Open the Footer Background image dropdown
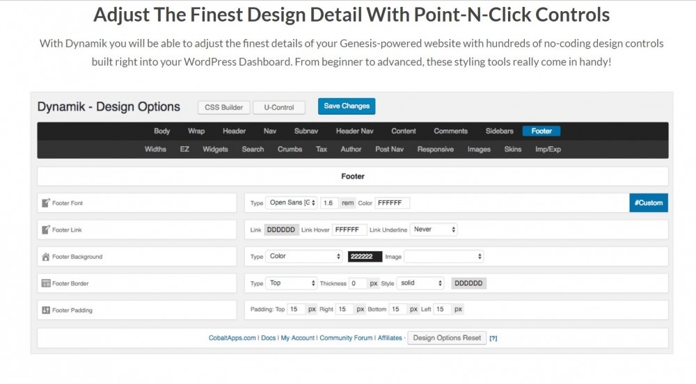Viewport: 696px width, 384px height. tap(444, 256)
